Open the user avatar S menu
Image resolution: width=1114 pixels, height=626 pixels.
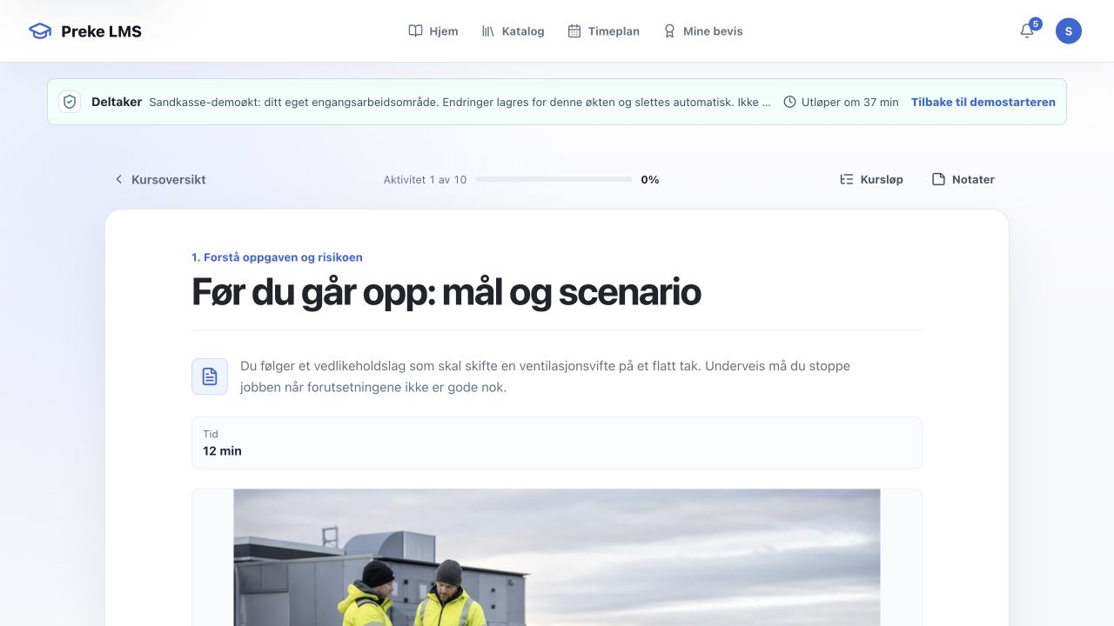[1069, 31]
